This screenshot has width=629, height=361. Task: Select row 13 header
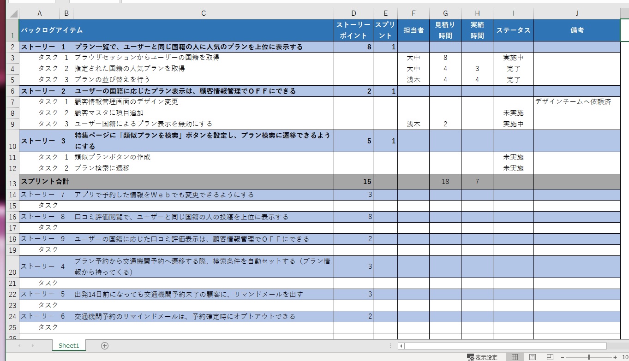tap(12, 182)
